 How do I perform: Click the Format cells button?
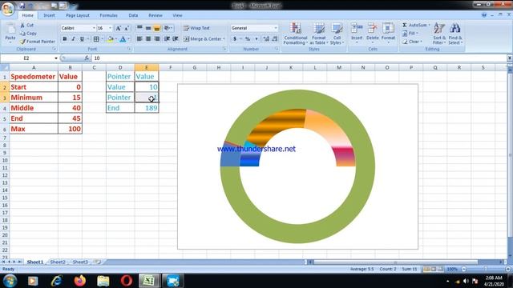point(388,33)
